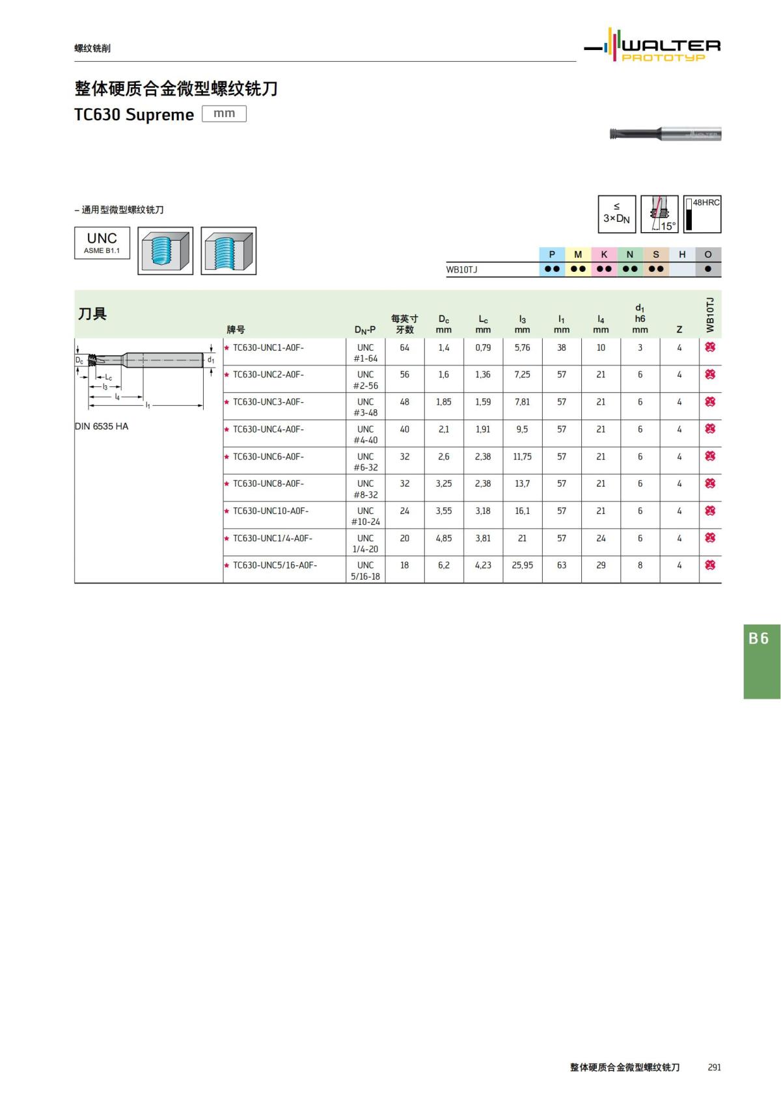
Task: Click the red availability icon for TC630-UNC1-A0F-
Action: point(710,347)
